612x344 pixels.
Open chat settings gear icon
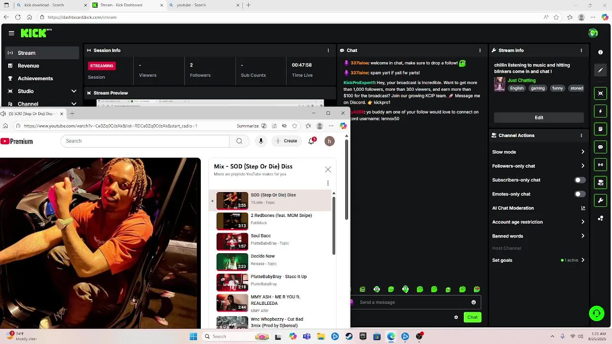tap(456, 317)
